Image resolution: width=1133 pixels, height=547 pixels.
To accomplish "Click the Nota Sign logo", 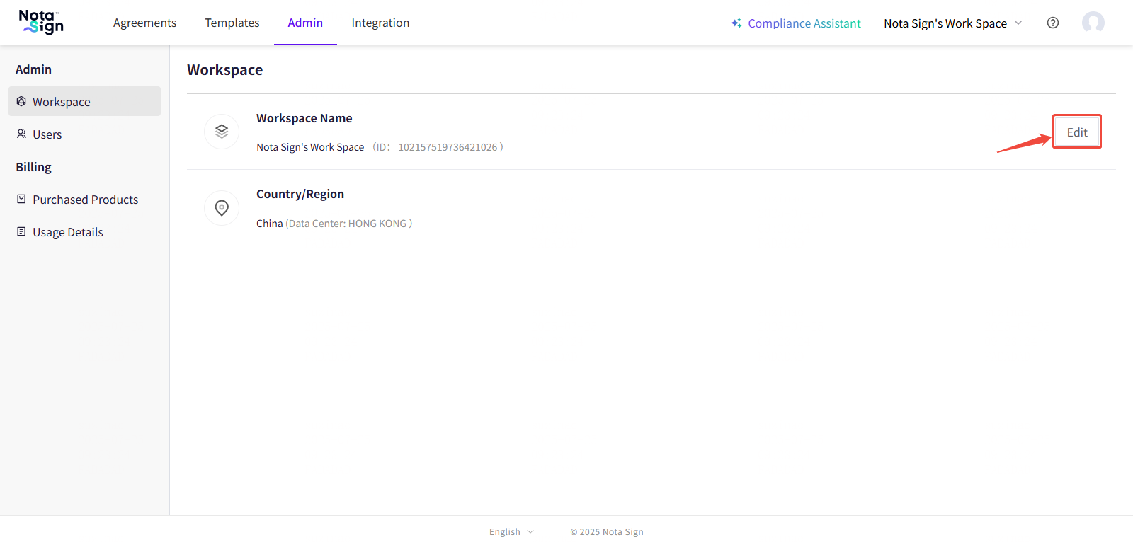I will point(41,22).
